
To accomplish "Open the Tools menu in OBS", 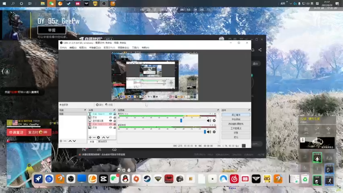I will coord(135,48).
